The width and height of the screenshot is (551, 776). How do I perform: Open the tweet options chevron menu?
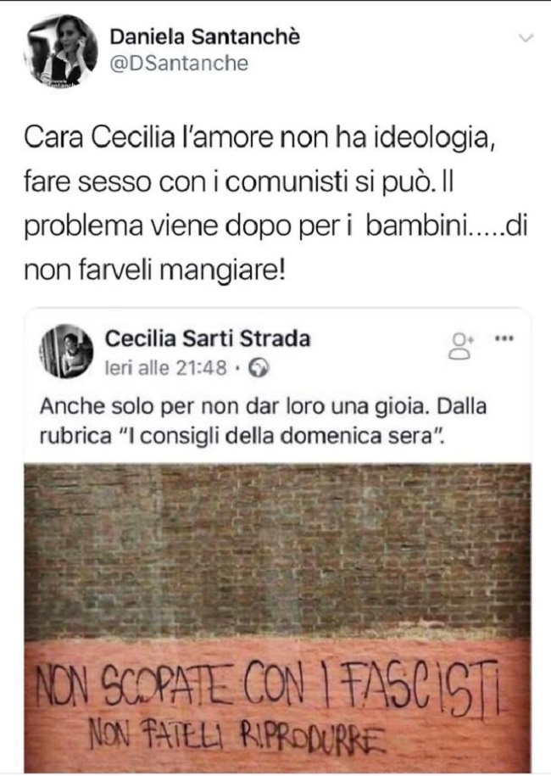(x=526, y=38)
